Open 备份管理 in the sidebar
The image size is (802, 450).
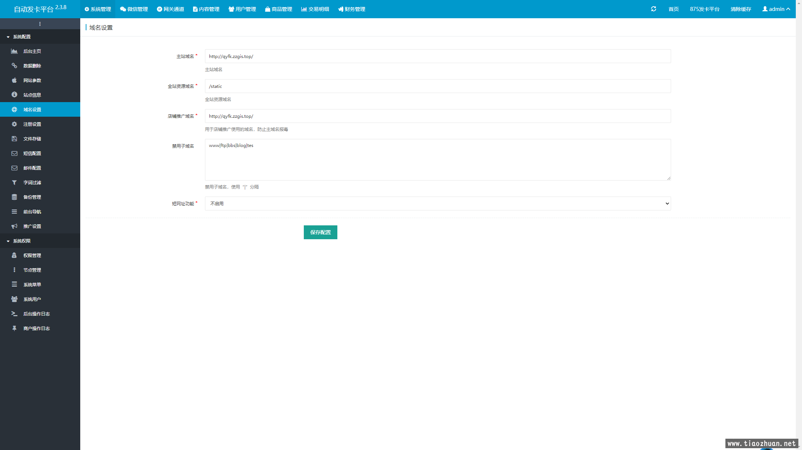click(x=40, y=197)
